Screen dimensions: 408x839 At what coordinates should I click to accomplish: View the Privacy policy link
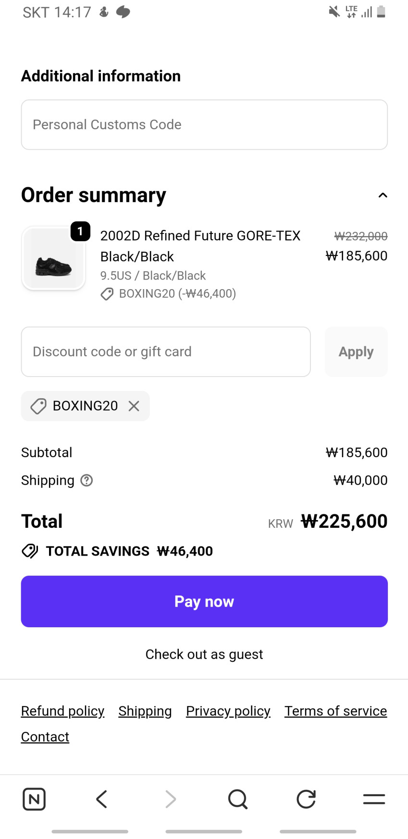pos(228,711)
